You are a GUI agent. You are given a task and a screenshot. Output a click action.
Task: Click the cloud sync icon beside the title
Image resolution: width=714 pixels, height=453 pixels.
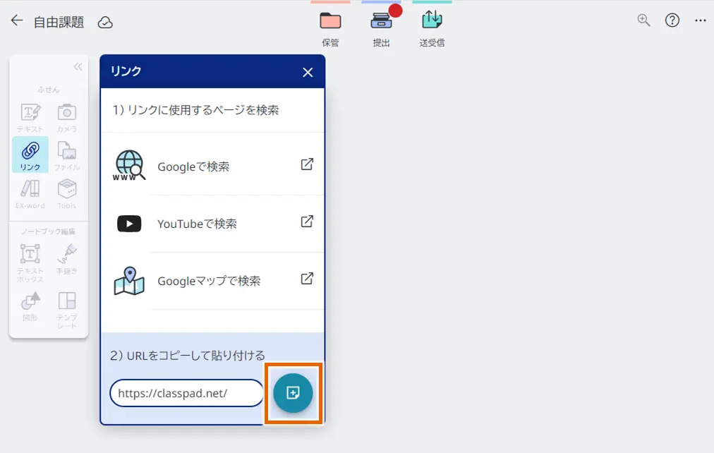106,23
